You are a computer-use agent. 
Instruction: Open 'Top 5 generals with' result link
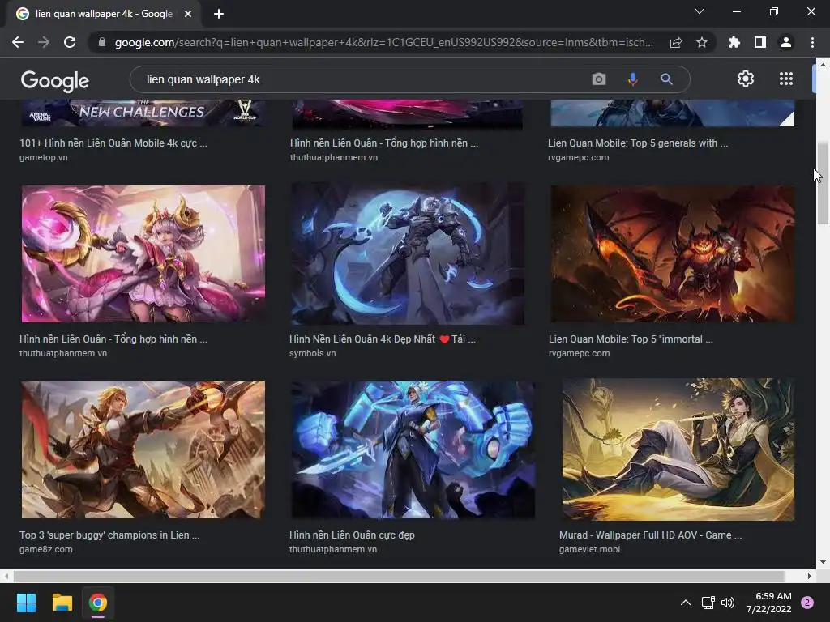coord(638,143)
